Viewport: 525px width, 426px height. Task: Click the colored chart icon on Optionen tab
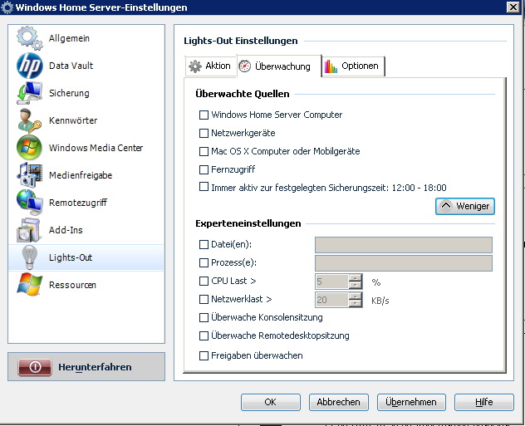coord(331,66)
